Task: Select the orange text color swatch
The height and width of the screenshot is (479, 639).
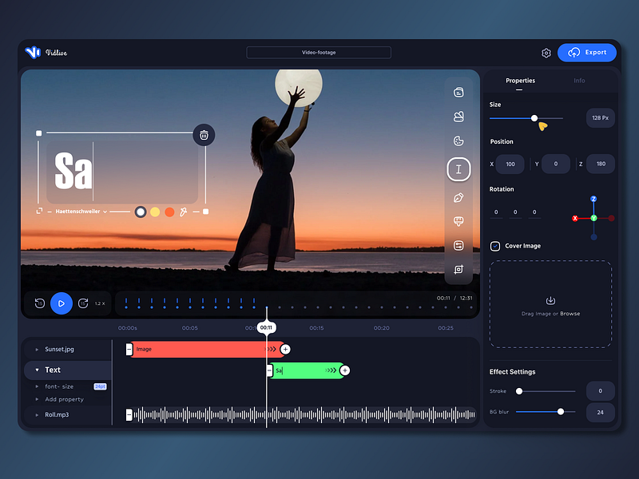Action: pyautogui.click(x=168, y=212)
